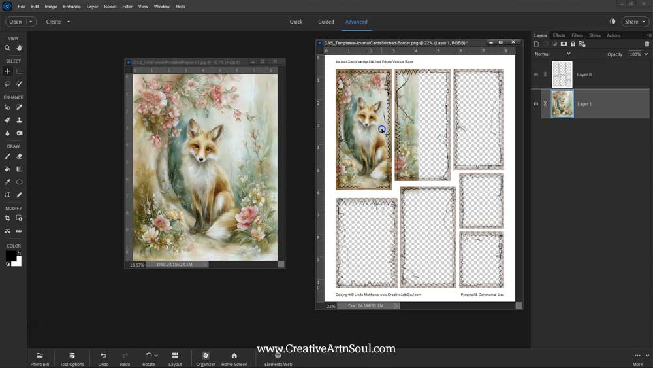
Task: Launch the Organizer
Action: pos(205,359)
